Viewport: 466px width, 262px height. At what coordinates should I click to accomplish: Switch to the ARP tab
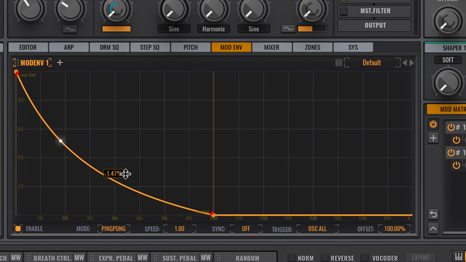(x=69, y=47)
